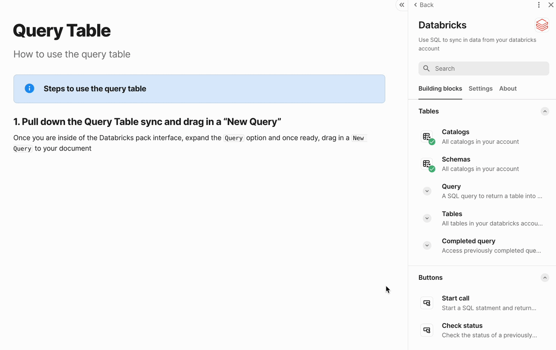Expand the Query building block
Viewport: 556px width, 350px height.
(x=427, y=191)
